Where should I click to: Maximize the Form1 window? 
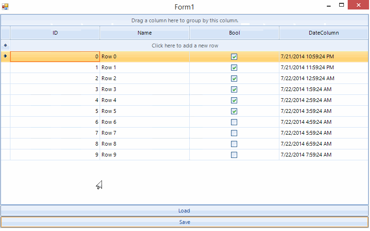pos(342,5)
